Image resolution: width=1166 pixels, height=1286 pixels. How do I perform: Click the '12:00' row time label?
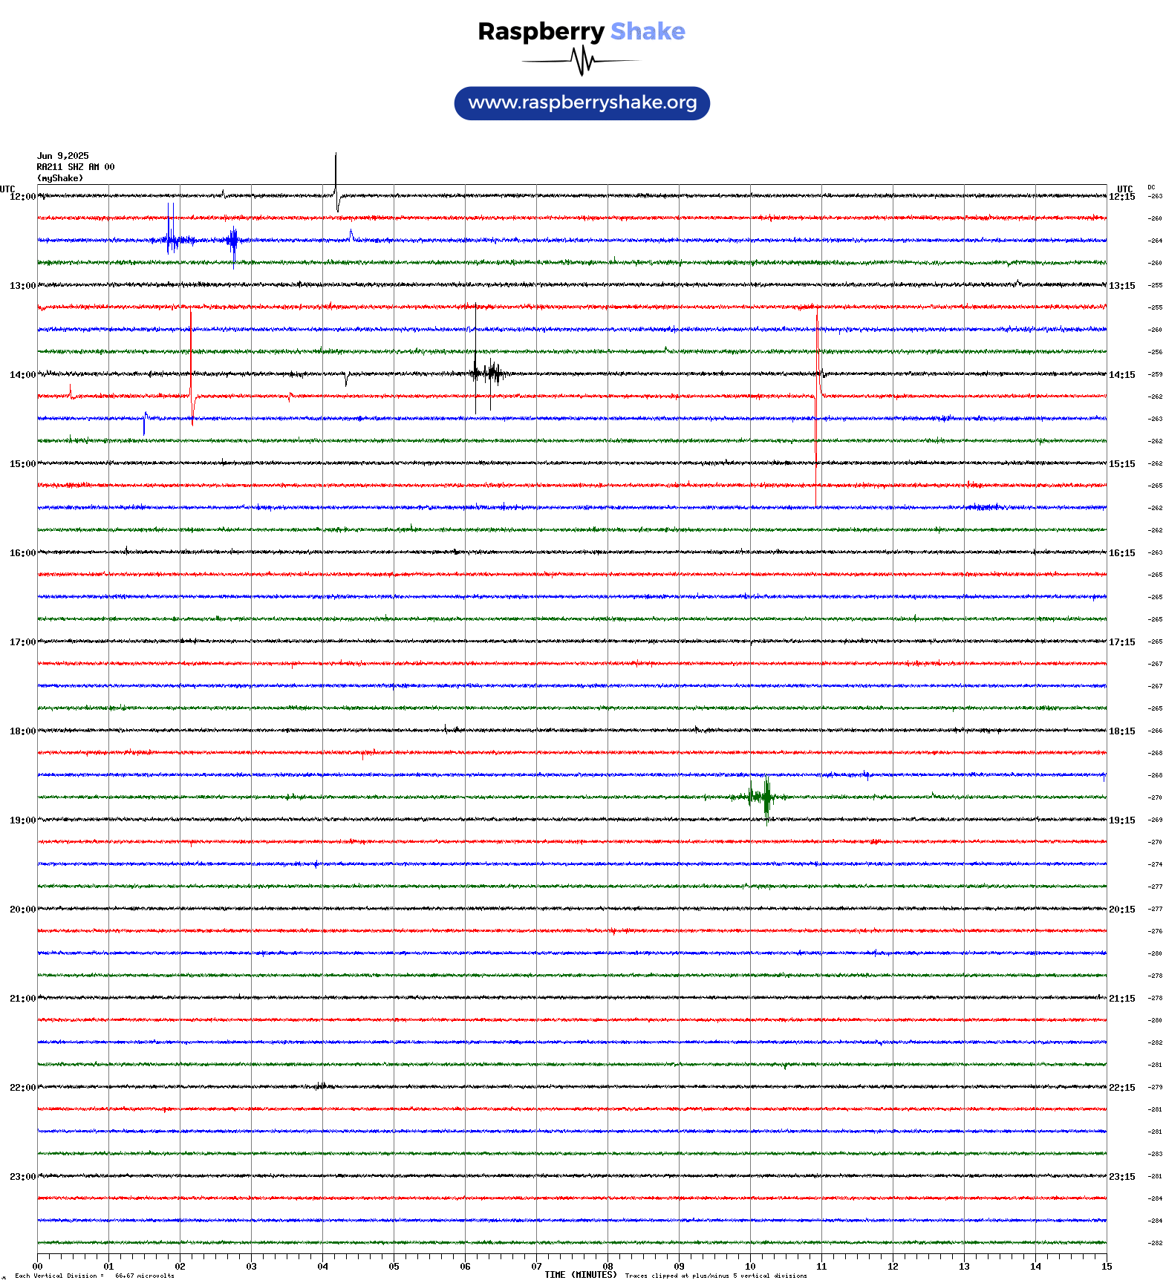(22, 197)
